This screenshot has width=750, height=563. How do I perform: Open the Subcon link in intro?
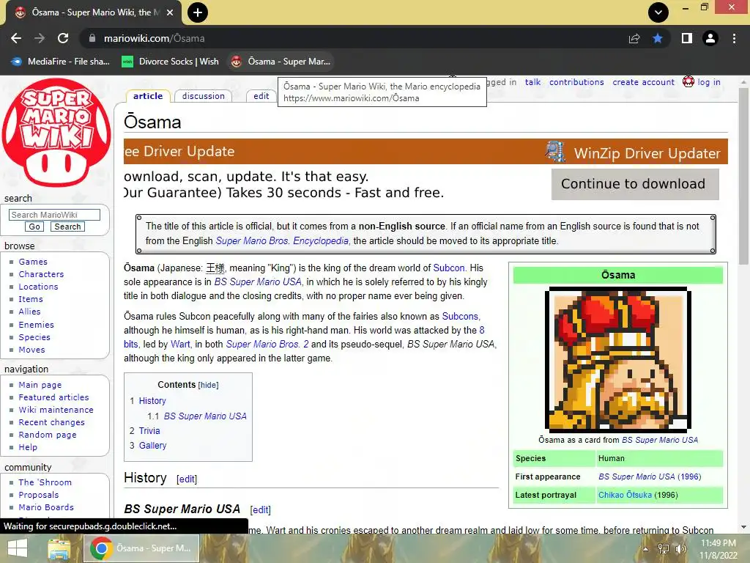coord(449,268)
